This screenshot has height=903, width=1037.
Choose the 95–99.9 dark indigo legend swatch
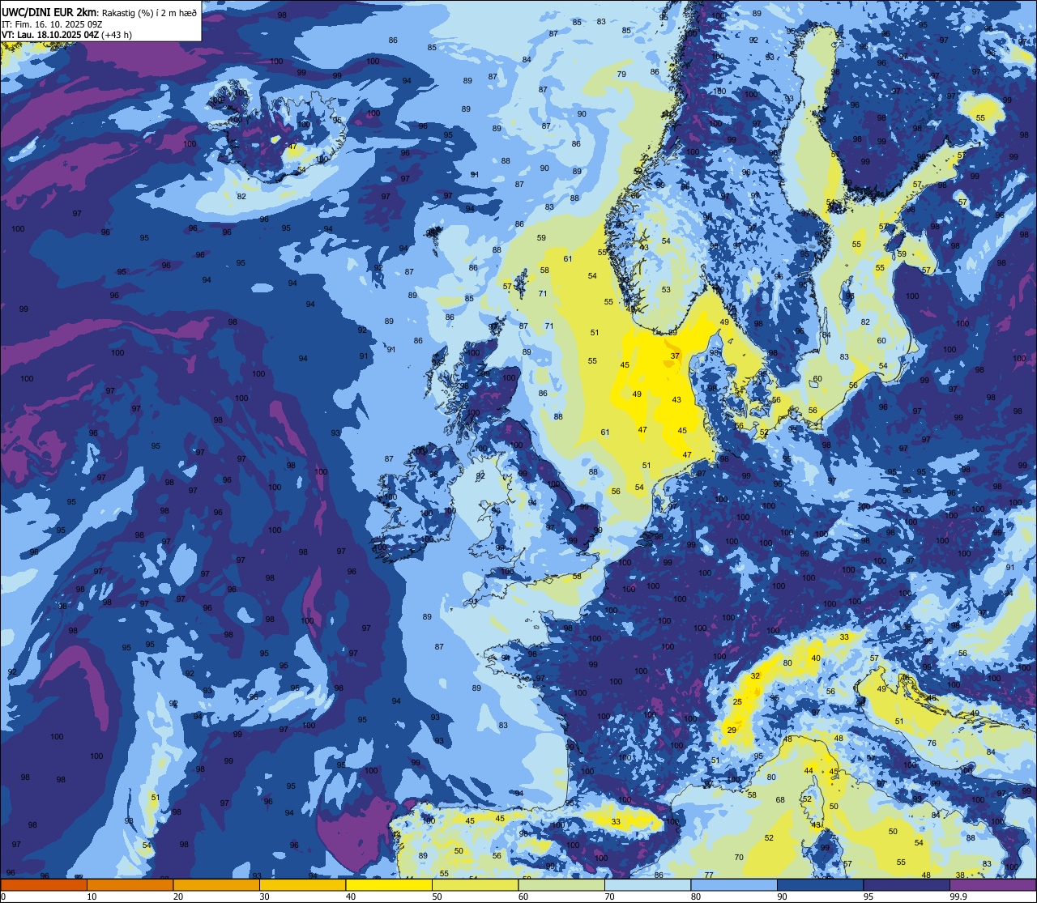pyautogui.click(x=907, y=885)
